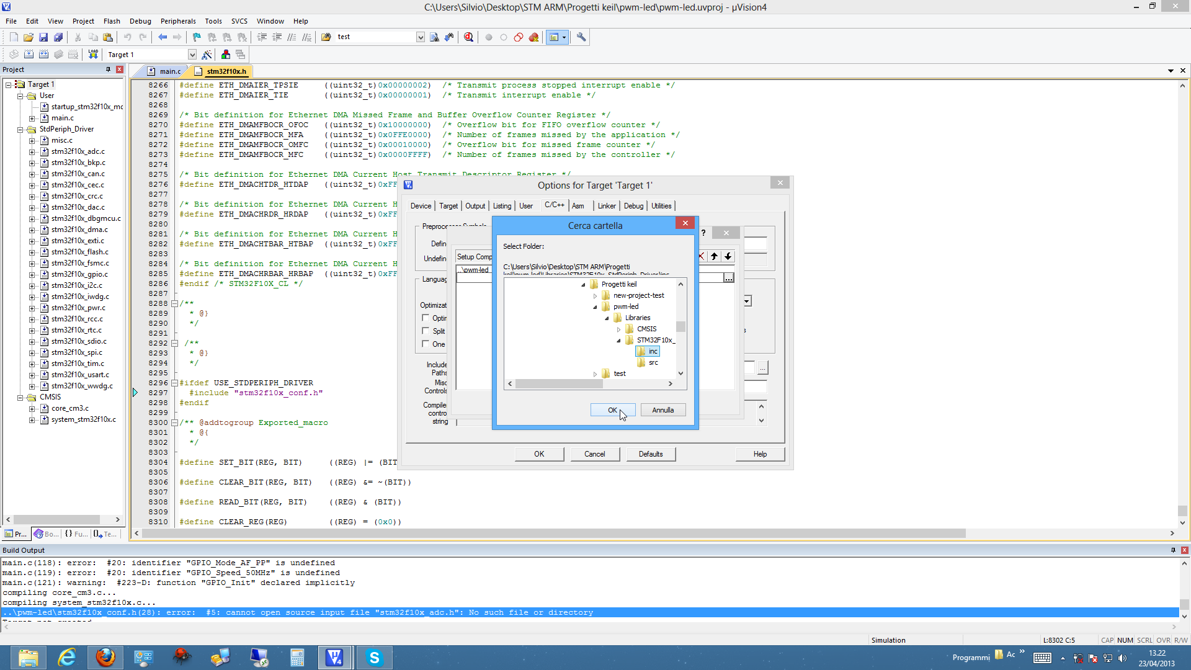Click the Start/Stop Debug Session icon

(468, 37)
